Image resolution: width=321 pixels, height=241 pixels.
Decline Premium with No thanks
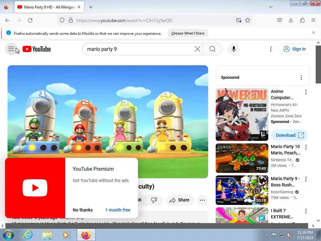point(83,210)
